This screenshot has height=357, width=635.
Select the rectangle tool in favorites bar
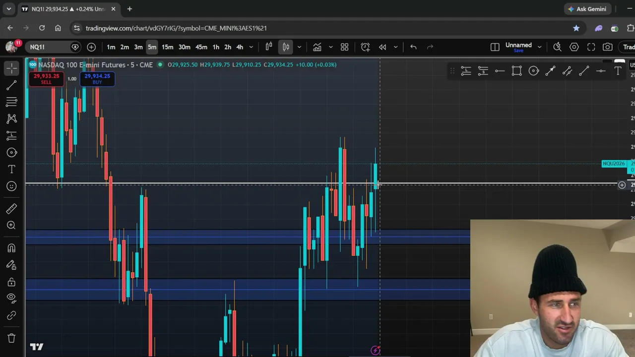tap(516, 71)
